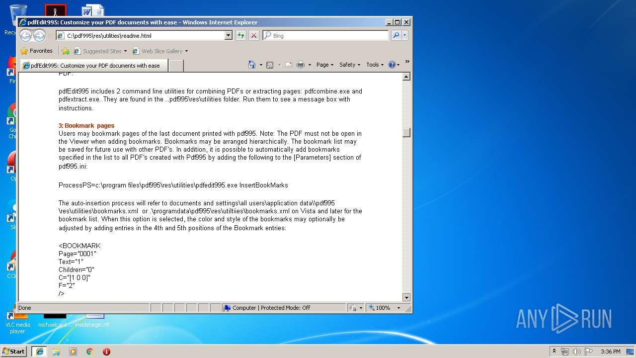This screenshot has height=358, width=636.
Task: Click the network tray icon
Action: [565, 352]
